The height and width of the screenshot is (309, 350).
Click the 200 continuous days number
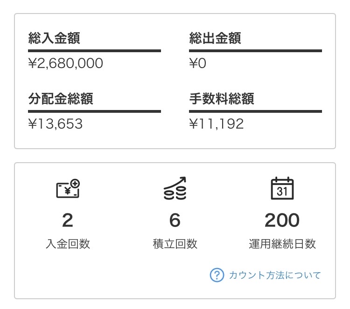pos(282,220)
